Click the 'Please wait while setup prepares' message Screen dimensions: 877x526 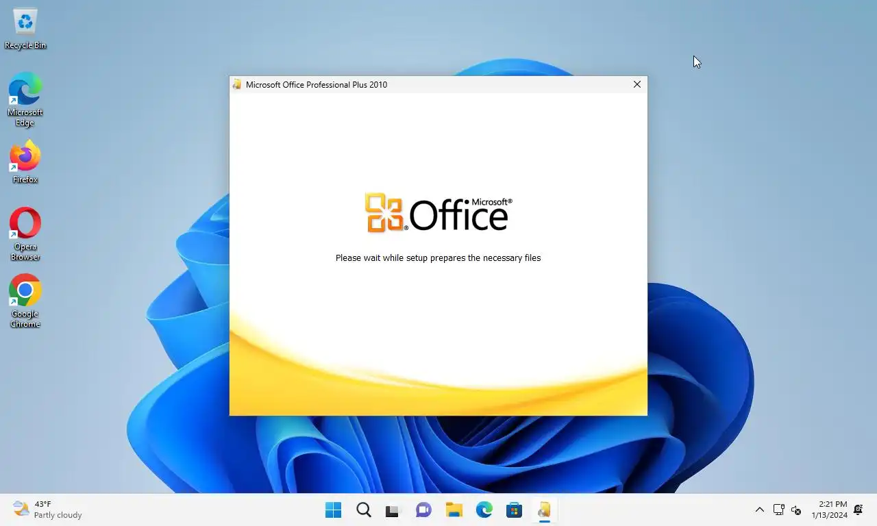[x=438, y=258]
